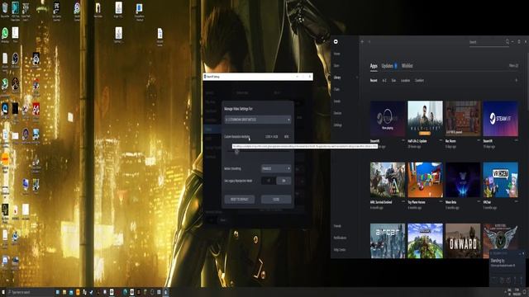Open the SteamVR Now playing thumbnail
This screenshot has height=297, width=529.
point(388,119)
